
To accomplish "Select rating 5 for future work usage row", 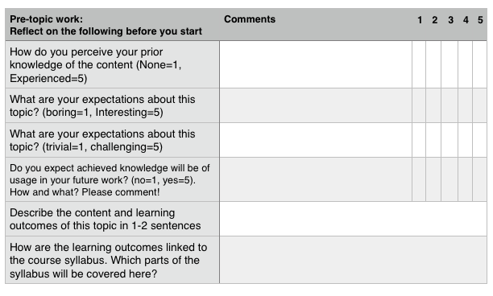I will [479, 179].
